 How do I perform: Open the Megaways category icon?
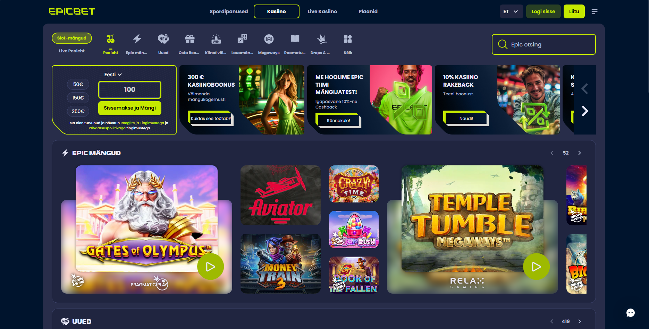(x=269, y=39)
